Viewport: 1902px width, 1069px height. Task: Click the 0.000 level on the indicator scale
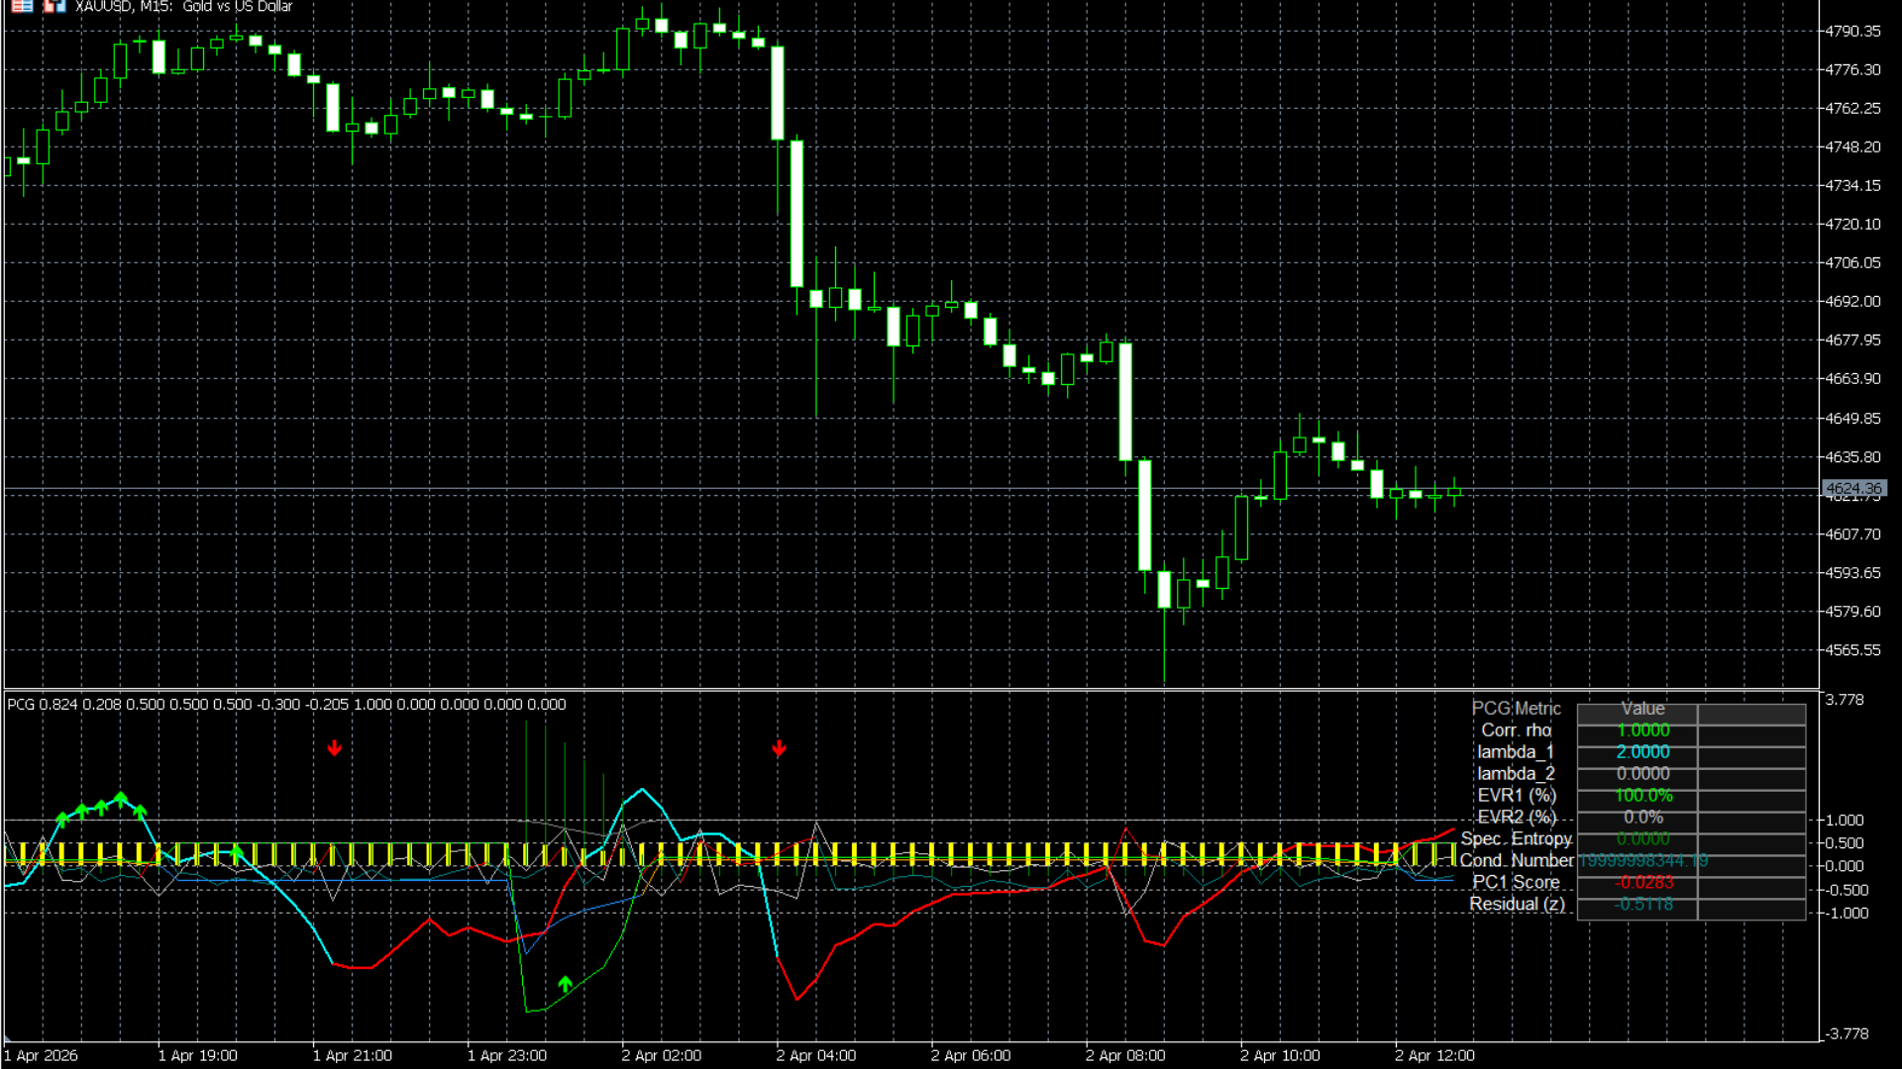(1847, 866)
